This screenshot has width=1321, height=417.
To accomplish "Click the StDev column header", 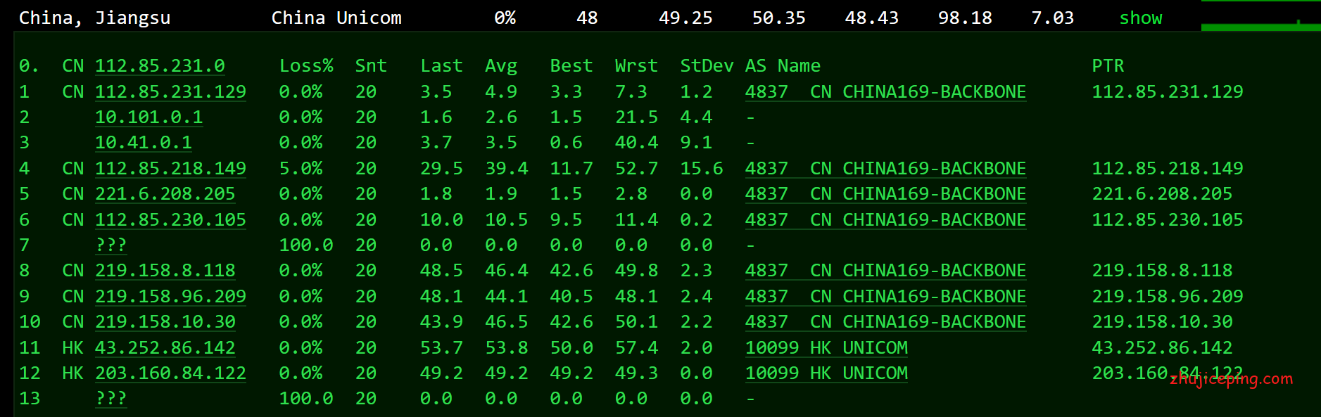I will [707, 65].
